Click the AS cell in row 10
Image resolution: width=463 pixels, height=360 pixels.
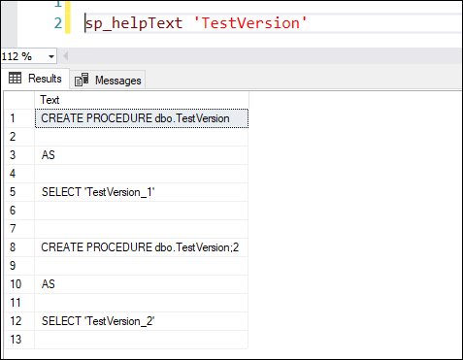click(x=142, y=284)
